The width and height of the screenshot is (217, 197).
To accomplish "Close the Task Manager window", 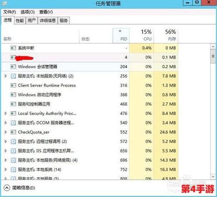I will 209,3.
